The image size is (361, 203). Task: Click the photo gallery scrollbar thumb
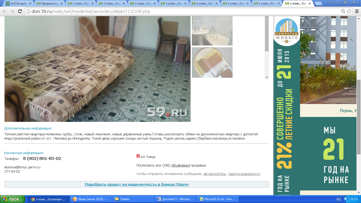(267, 34)
